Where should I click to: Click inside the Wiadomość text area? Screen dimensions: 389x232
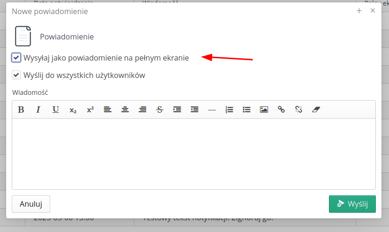pos(193,154)
